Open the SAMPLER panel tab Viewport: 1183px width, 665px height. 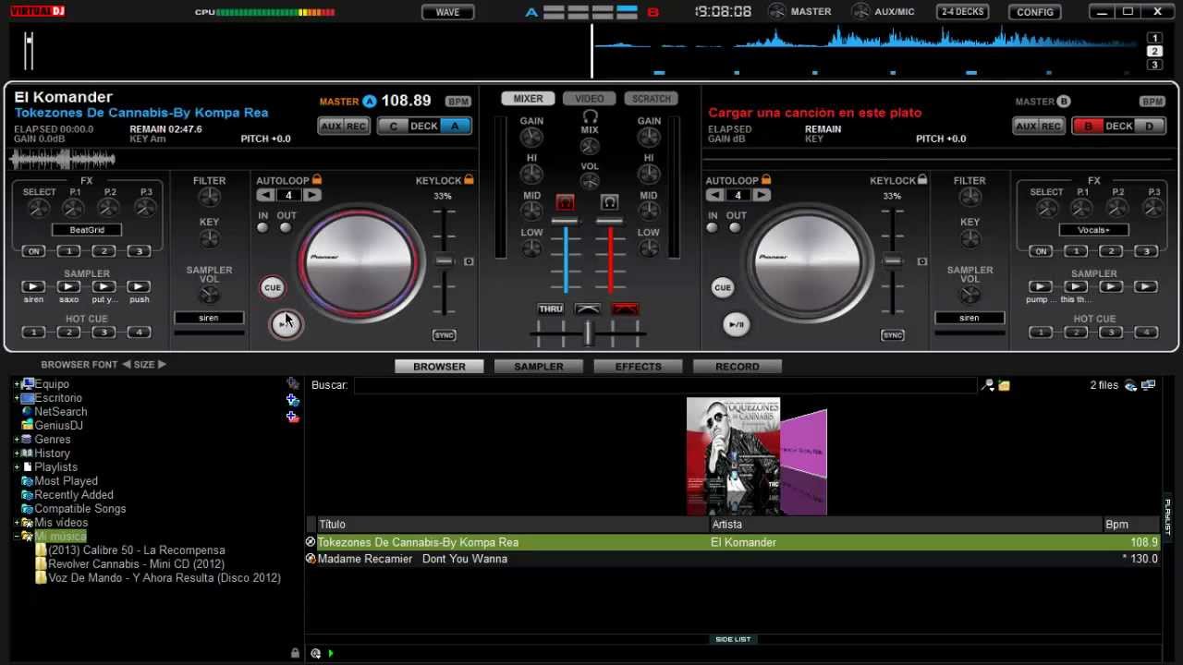(539, 367)
